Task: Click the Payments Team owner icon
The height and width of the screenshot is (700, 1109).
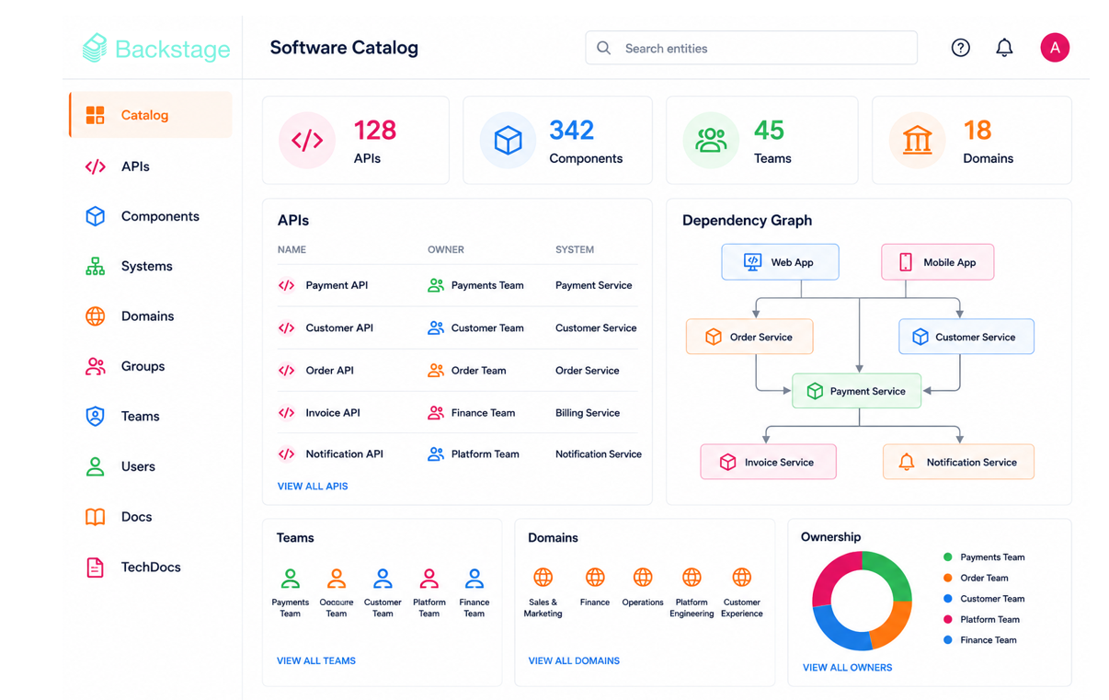Action: pos(436,285)
